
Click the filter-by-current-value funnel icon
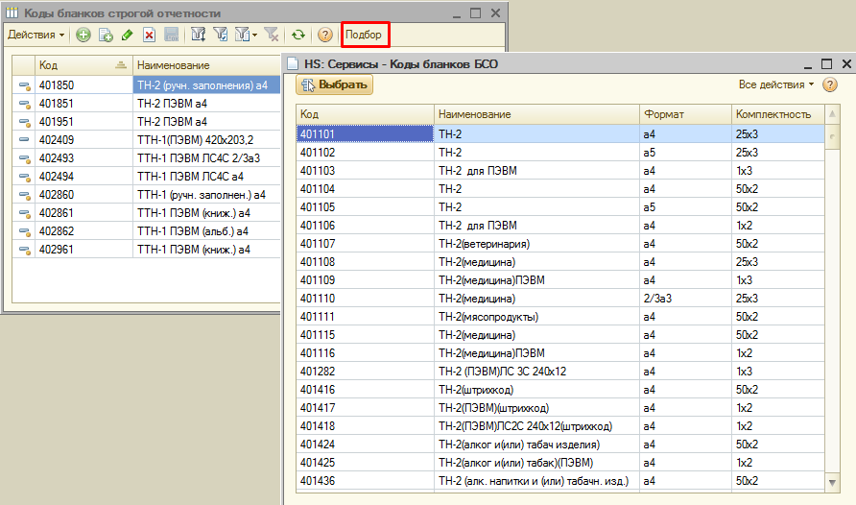tap(220, 35)
